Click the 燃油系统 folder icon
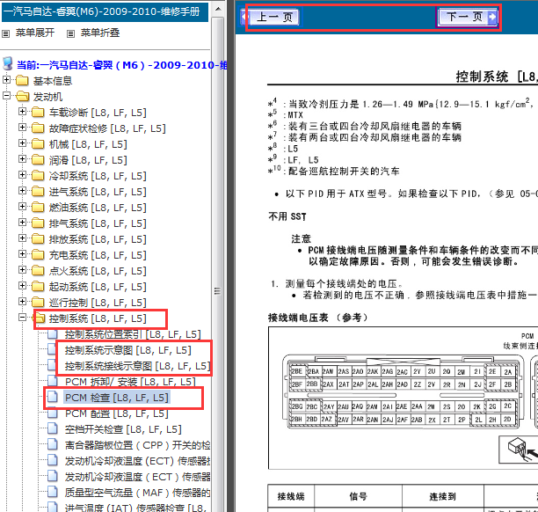 click(x=38, y=207)
